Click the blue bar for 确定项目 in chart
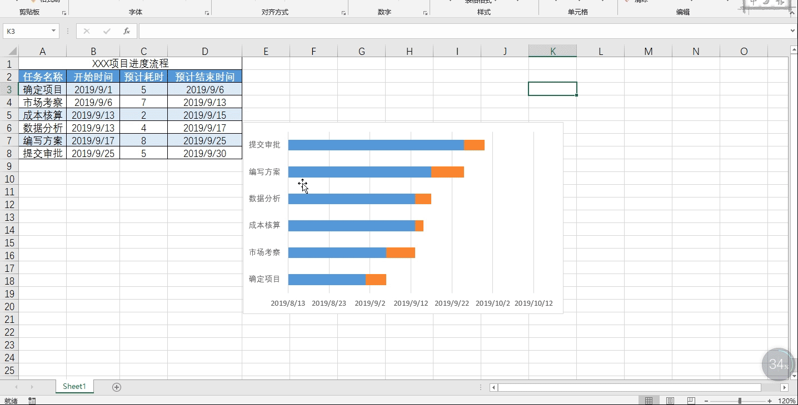 [327, 280]
